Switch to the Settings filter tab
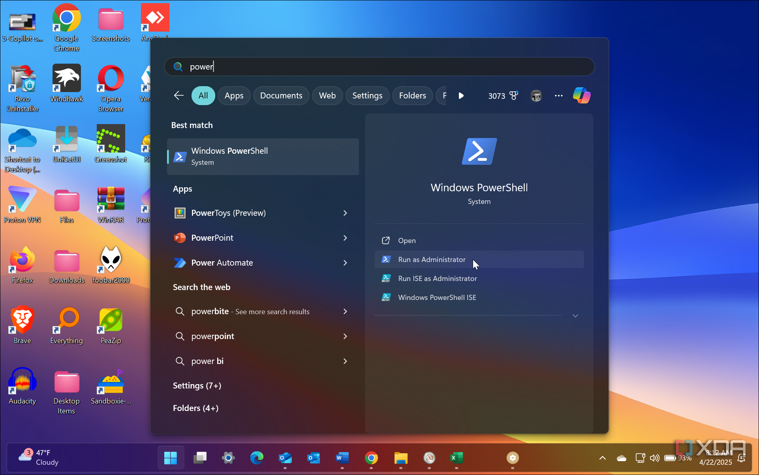Image resolution: width=759 pixels, height=475 pixels. (x=367, y=96)
